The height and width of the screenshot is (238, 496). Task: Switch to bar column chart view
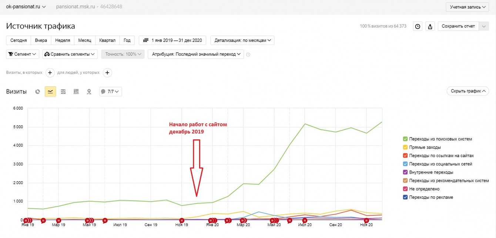[x=76, y=92]
